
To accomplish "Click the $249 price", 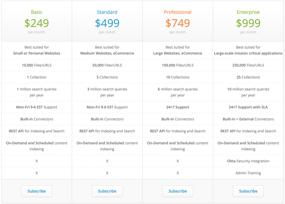I will click(37, 23).
